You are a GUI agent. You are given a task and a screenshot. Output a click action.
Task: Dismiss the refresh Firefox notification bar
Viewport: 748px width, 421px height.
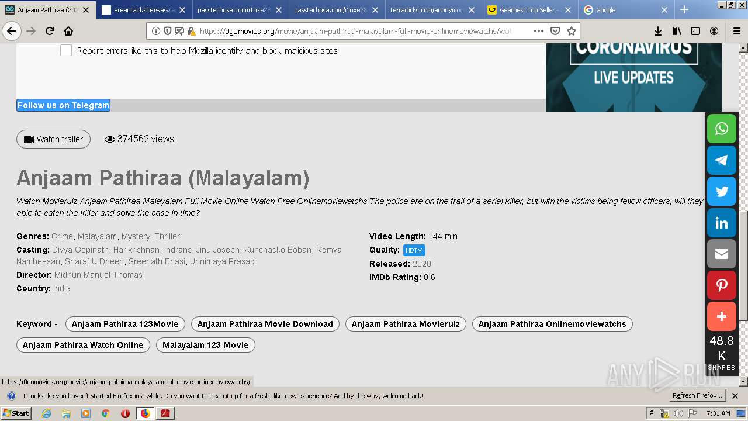point(735,396)
